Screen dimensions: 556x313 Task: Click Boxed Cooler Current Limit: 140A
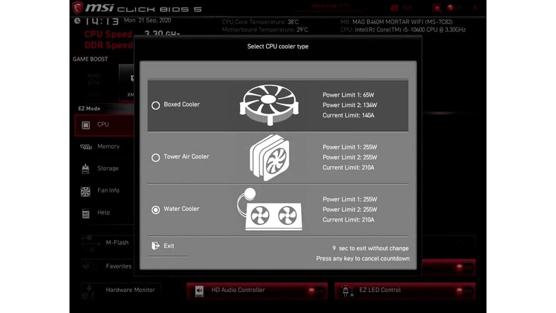tap(348, 115)
